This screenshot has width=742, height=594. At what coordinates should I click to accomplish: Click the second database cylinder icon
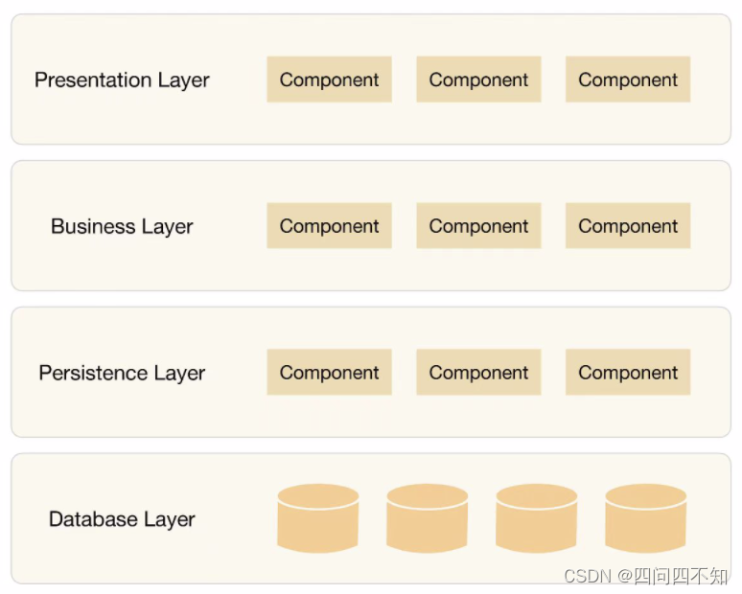tap(428, 518)
